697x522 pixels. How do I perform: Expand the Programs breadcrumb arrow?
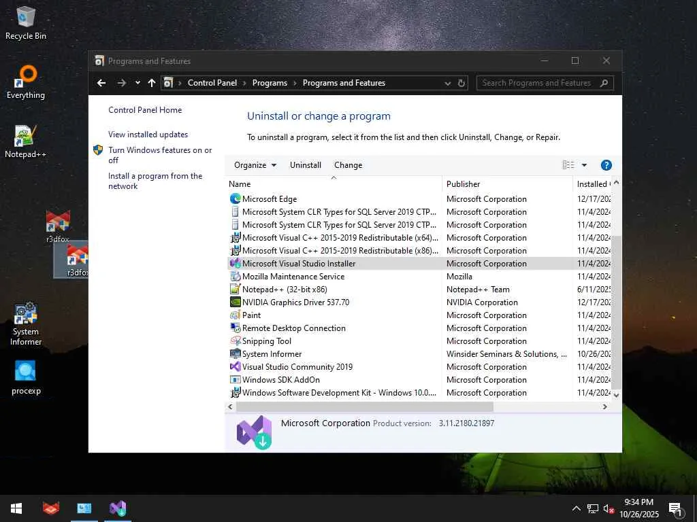[x=295, y=83]
